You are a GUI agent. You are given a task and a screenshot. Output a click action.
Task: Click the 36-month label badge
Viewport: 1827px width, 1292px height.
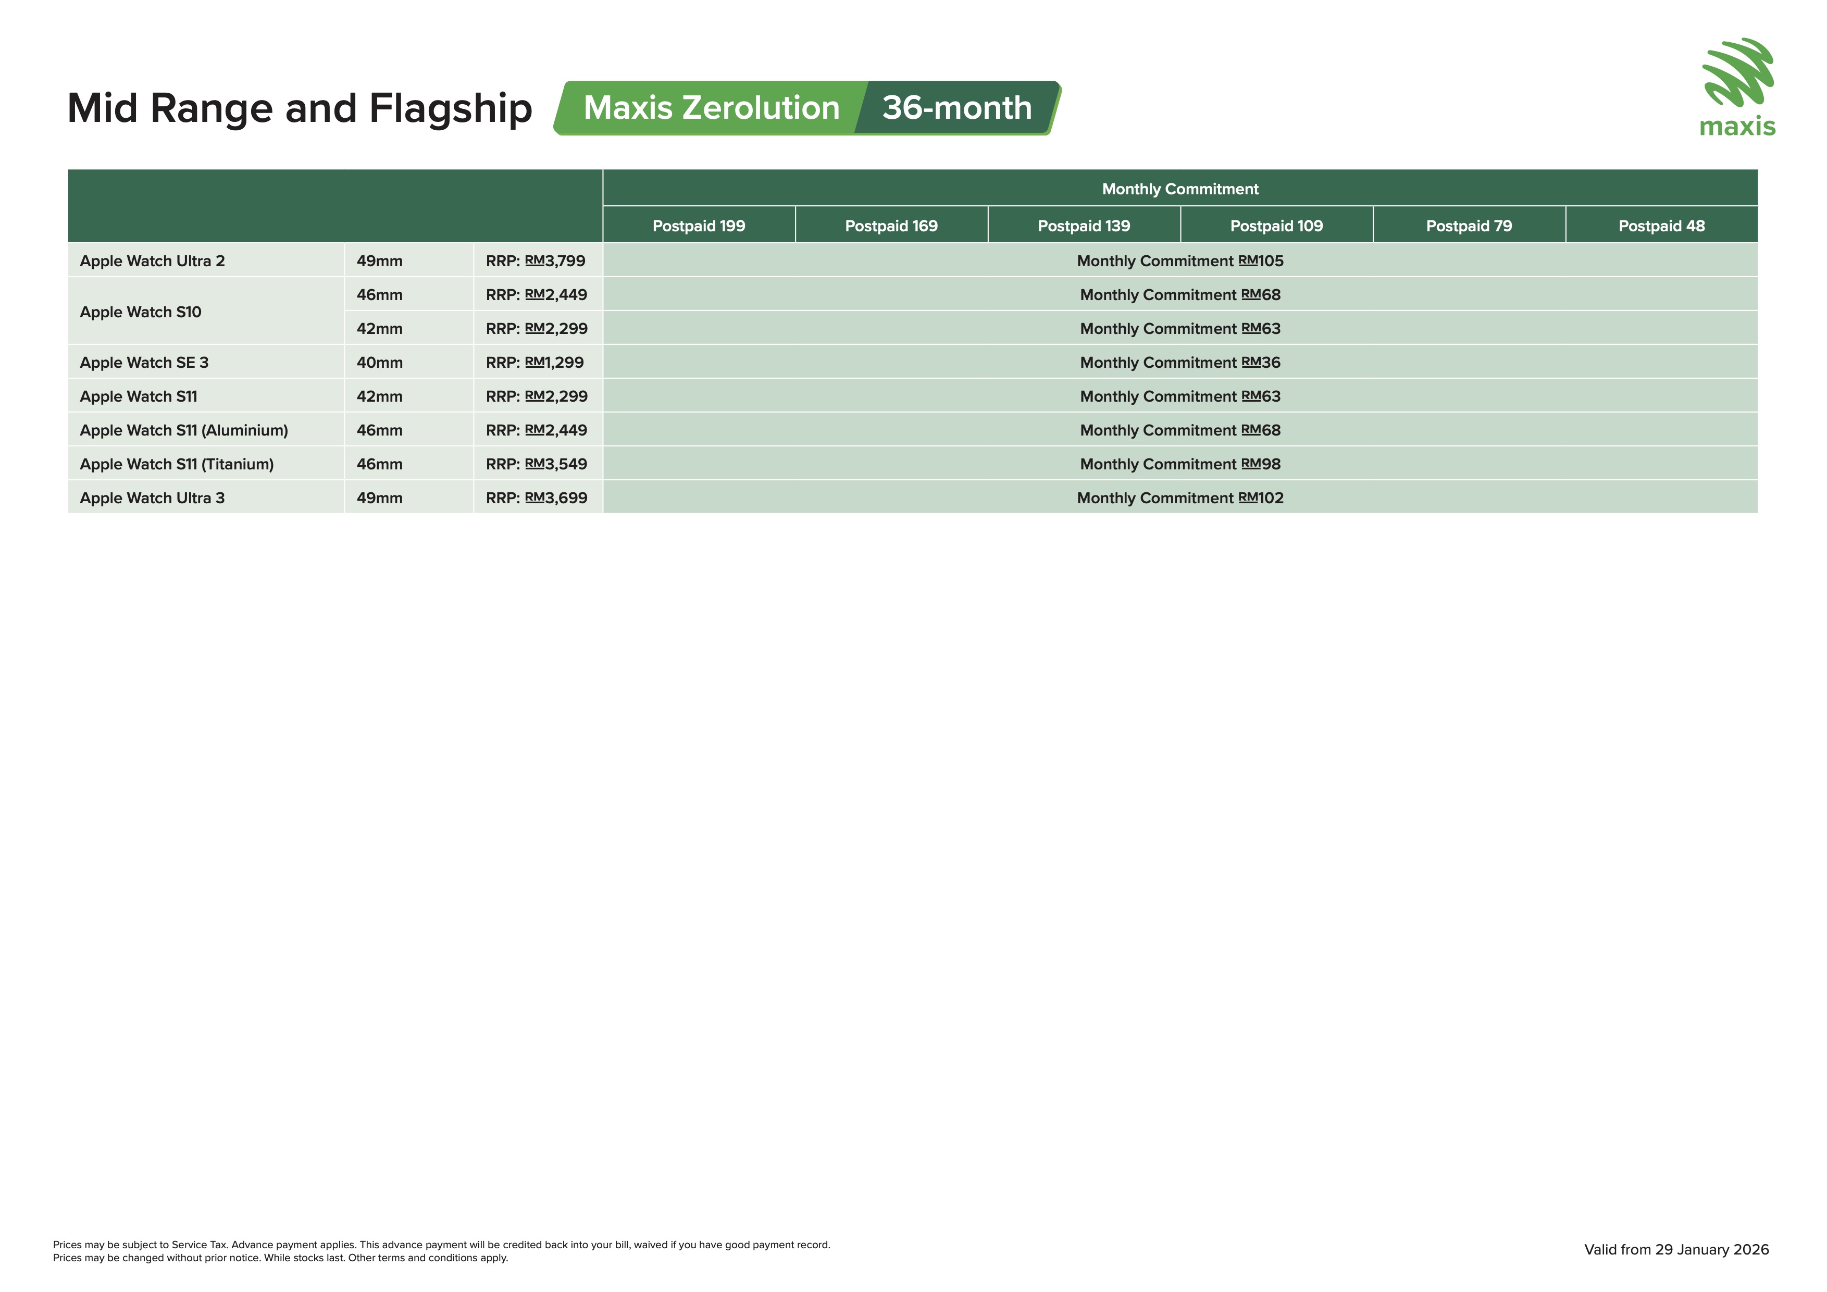pyautogui.click(x=956, y=108)
